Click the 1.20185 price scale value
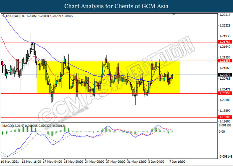This screenshot has height=166, width=233. click(225, 100)
